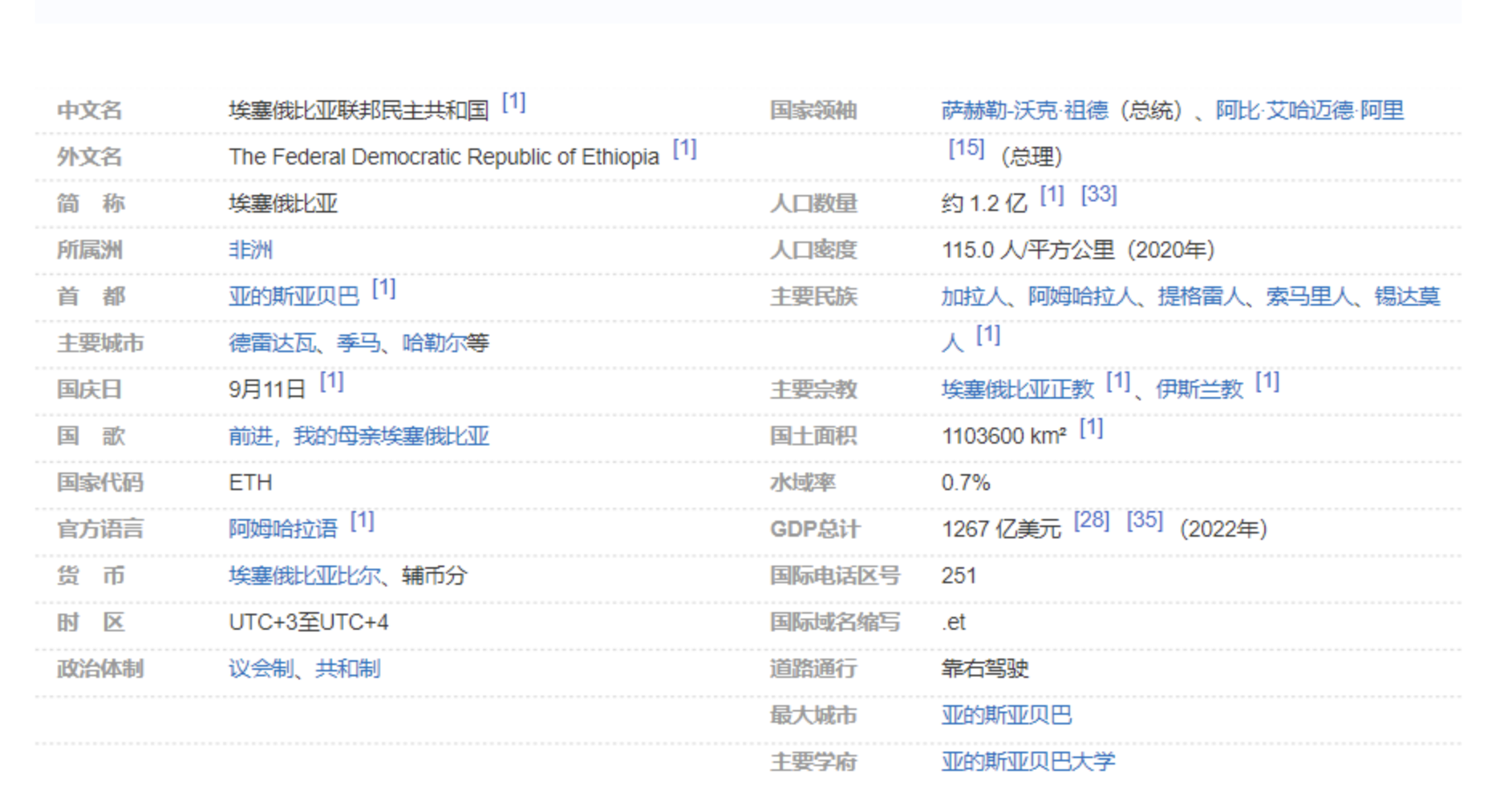The width and height of the screenshot is (1492, 799).
Task: Select the population density value 115.0 人/平方公里
Action: click(1028, 250)
